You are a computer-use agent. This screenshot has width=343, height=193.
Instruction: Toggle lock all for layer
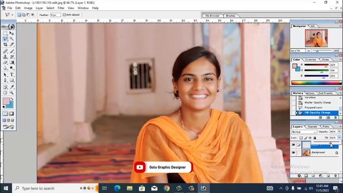(x=315, y=138)
